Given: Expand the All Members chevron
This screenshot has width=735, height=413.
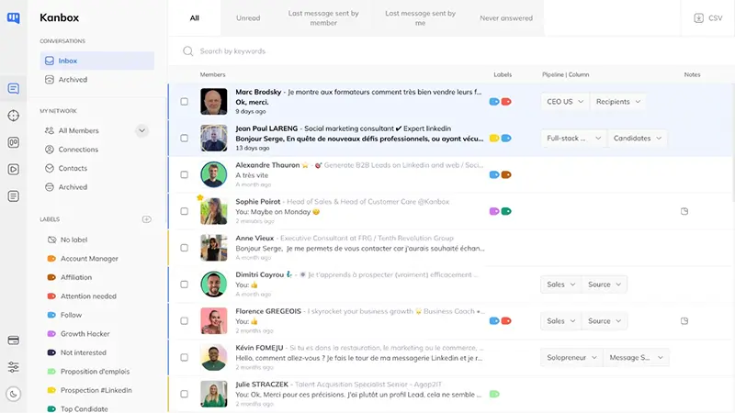Looking at the screenshot, I should (141, 131).
